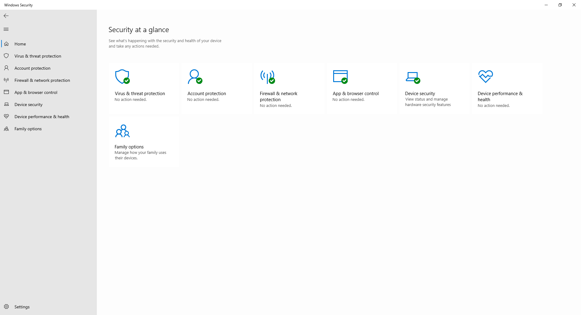Click the Virus & threat protection shield tile icon
The height and width of the screenshot is (315, 581).
tap(122, 77)
